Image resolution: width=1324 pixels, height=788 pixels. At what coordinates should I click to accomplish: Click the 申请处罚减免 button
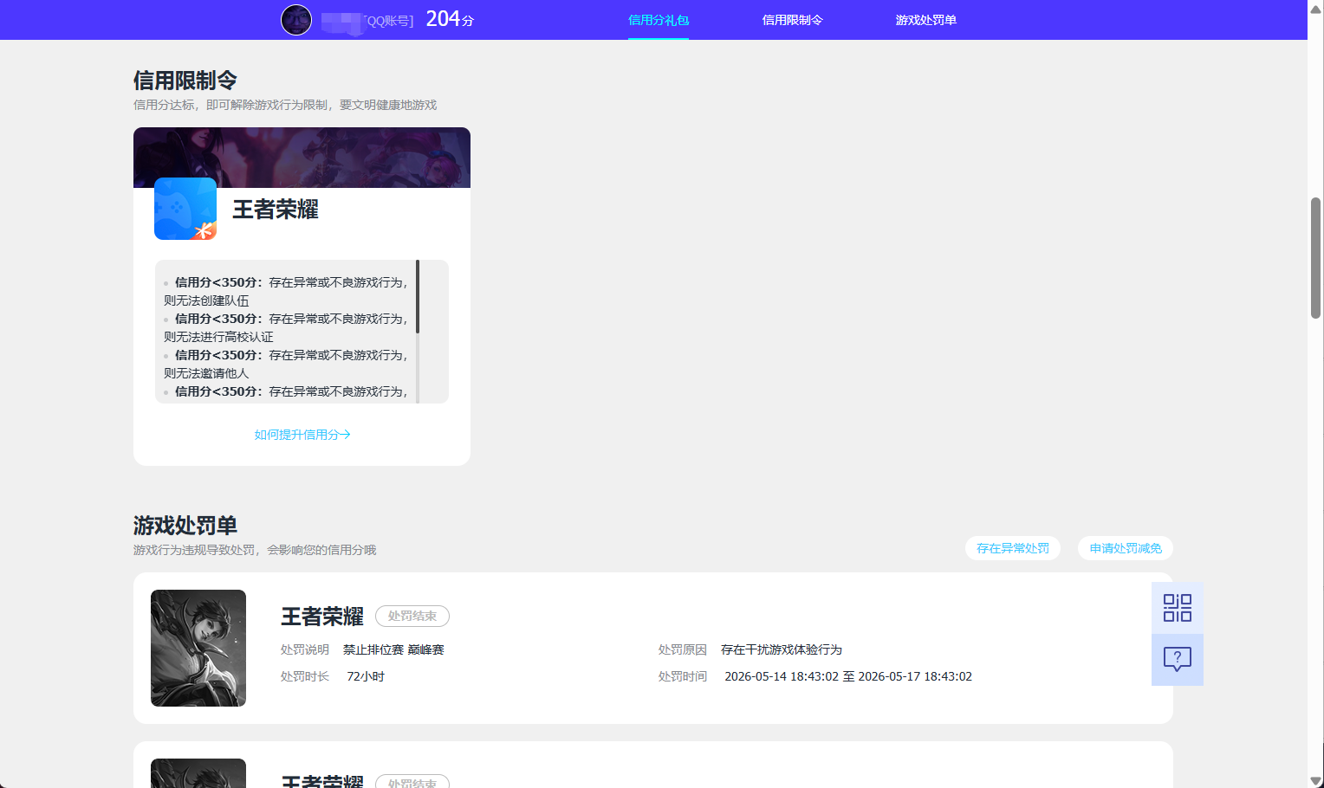click(1125, 548)
